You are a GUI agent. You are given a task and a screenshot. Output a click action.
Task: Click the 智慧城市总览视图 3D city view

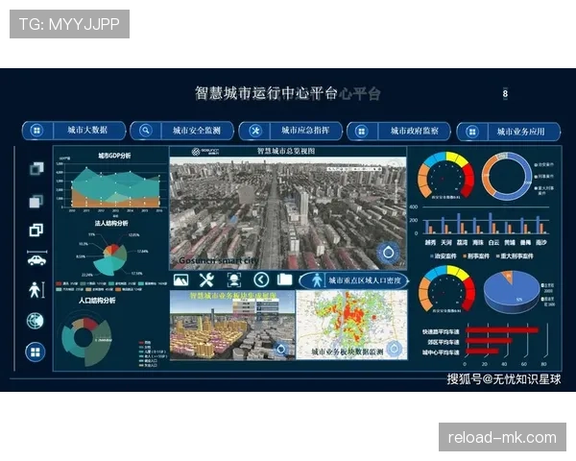click(288, 213)
